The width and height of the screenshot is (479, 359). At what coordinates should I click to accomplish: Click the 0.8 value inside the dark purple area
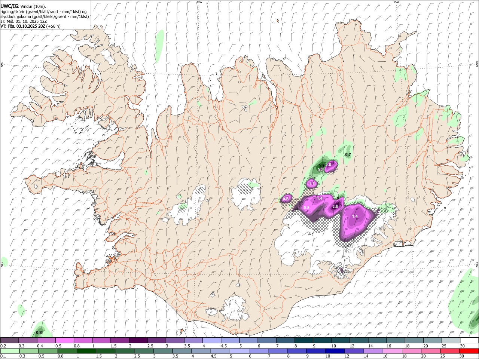(306, 208)
